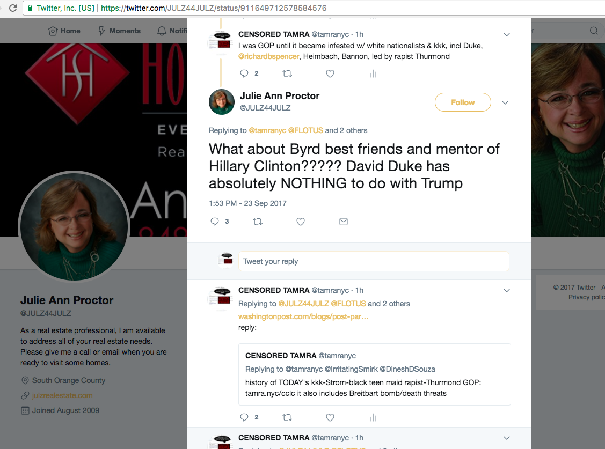Click the 1:53 PM - 23 Sep 2017 timestamp
This screenshot has height=449, width=605.
pos(247,203)
